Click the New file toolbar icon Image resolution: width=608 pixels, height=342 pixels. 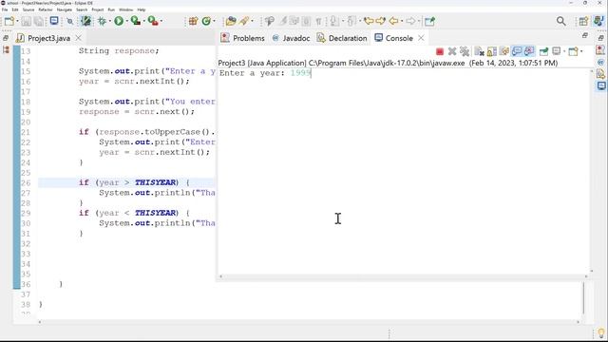coord(9,21)
